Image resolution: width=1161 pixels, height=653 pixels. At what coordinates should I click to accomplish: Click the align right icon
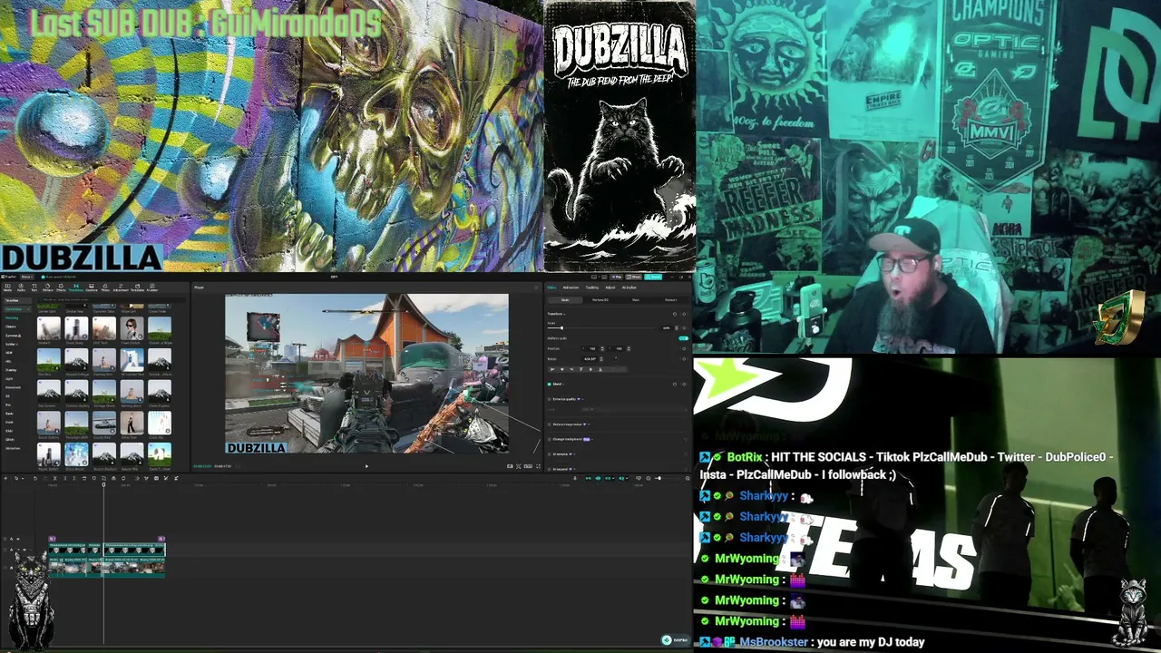[x=571, y=369]
